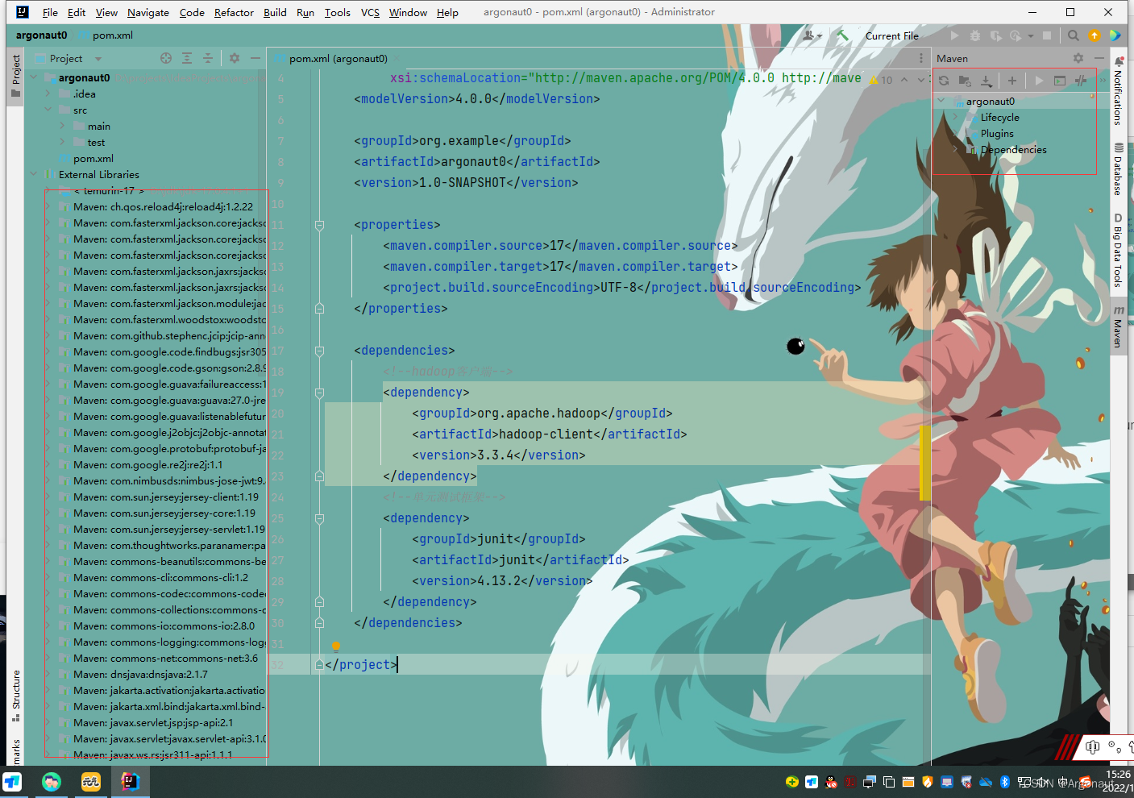Open the Tools menu

337,12
